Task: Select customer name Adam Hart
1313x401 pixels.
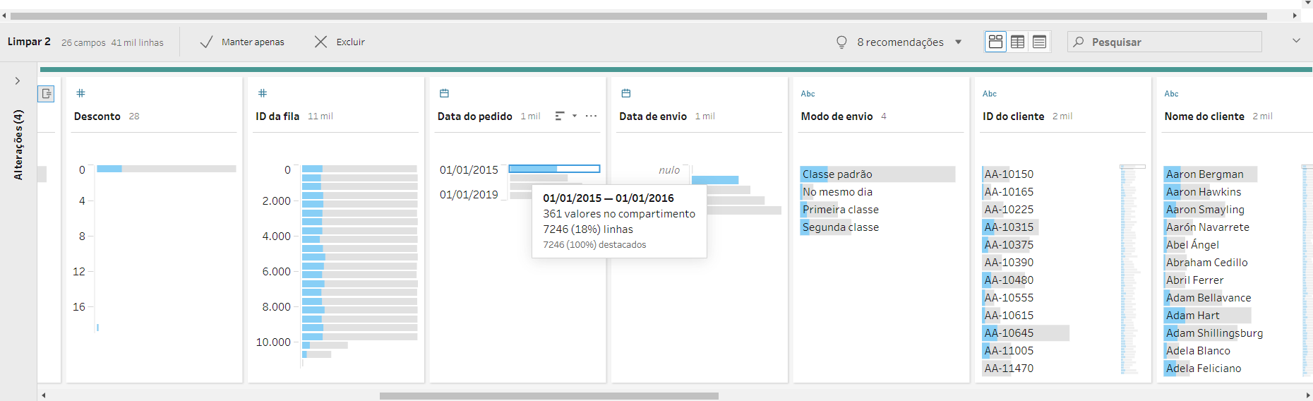Action: click(1207, 316)
